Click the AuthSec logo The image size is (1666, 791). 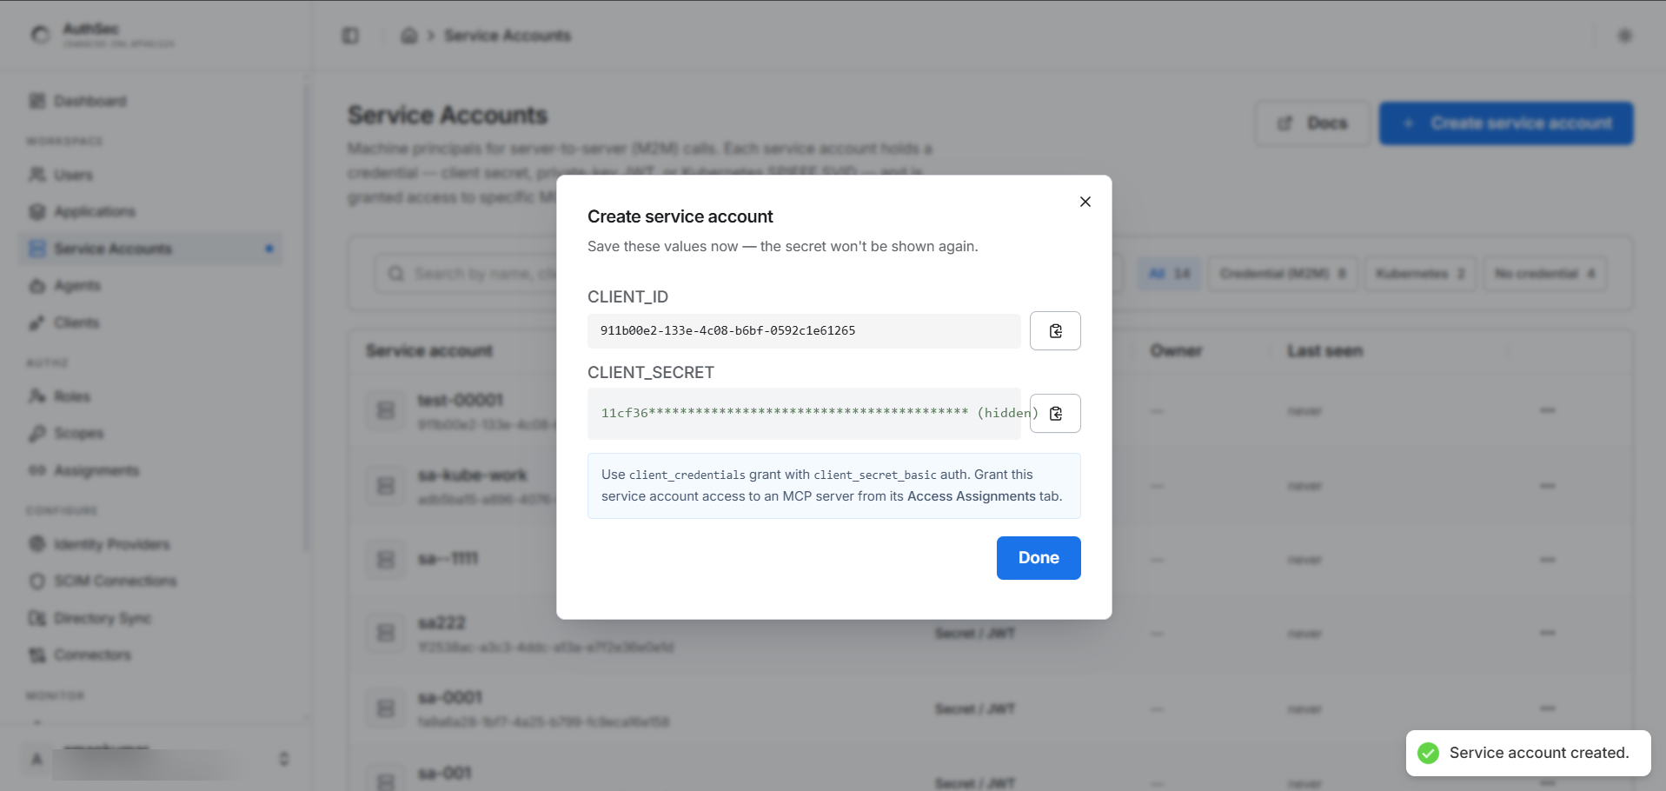[x=41, y=35]
